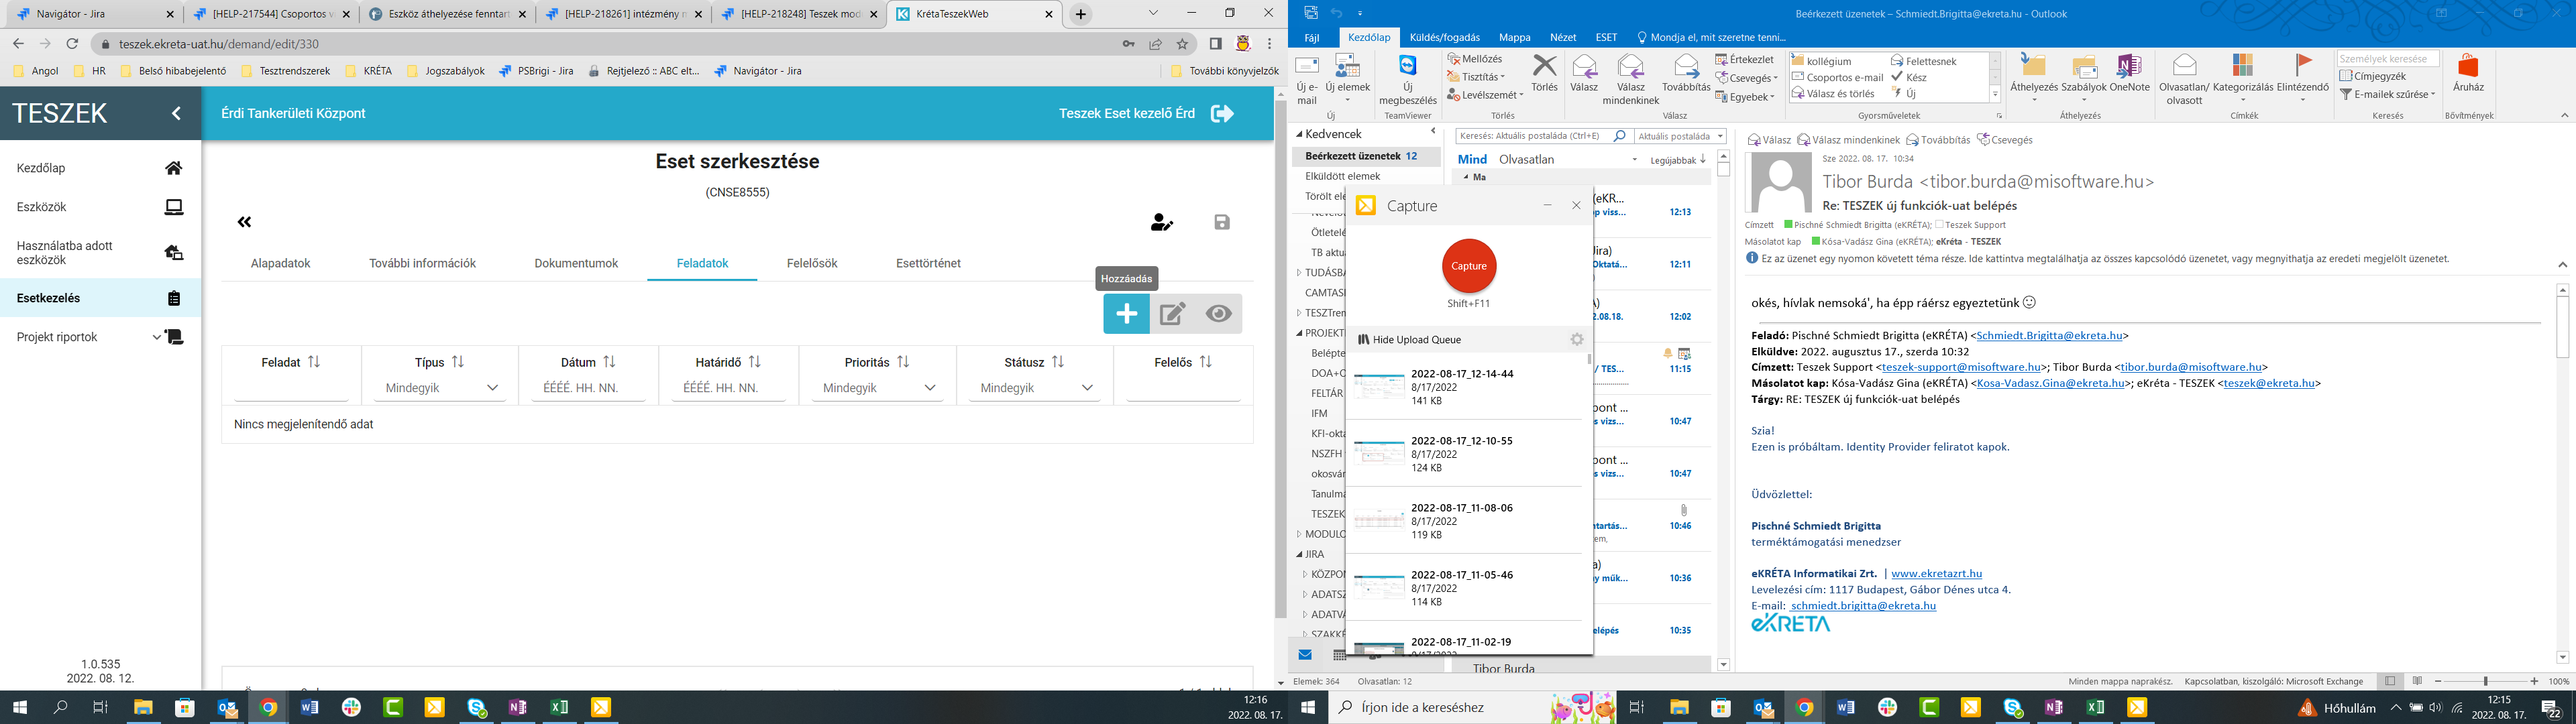Viewport: 2576px width, 724px height.
Task: Open Kezdőlap in the TESZEK sidebar
Action: pos(100,168)
